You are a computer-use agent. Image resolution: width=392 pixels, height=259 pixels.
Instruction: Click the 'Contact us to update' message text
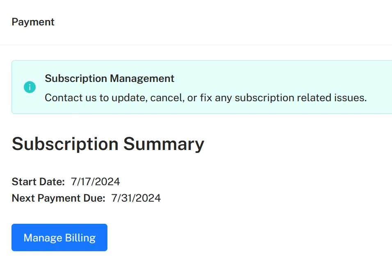pyautogui.click(x=206, y=98)
